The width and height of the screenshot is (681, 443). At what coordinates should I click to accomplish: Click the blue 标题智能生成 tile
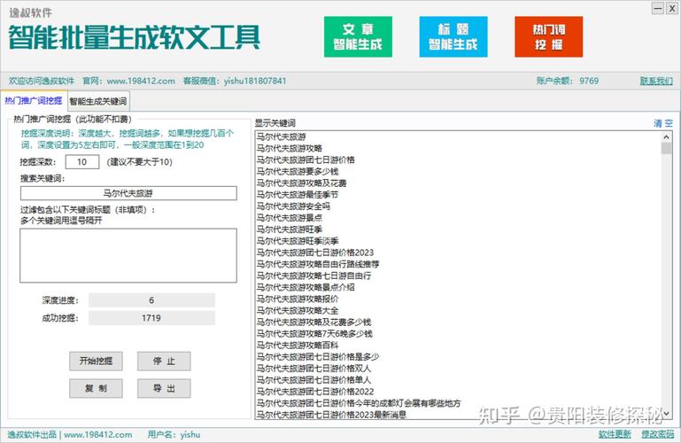pyautogui.click(x=453, y=36)
